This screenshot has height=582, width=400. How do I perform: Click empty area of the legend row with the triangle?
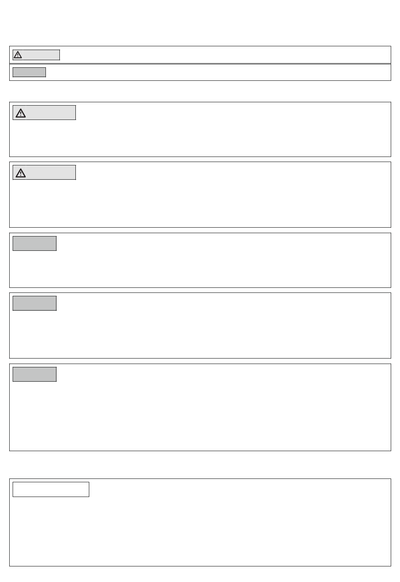pos(225,55)
